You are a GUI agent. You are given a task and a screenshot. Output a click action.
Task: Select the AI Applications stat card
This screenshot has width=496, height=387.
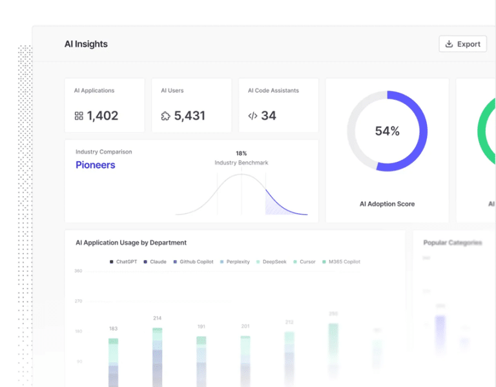point(105,106)
